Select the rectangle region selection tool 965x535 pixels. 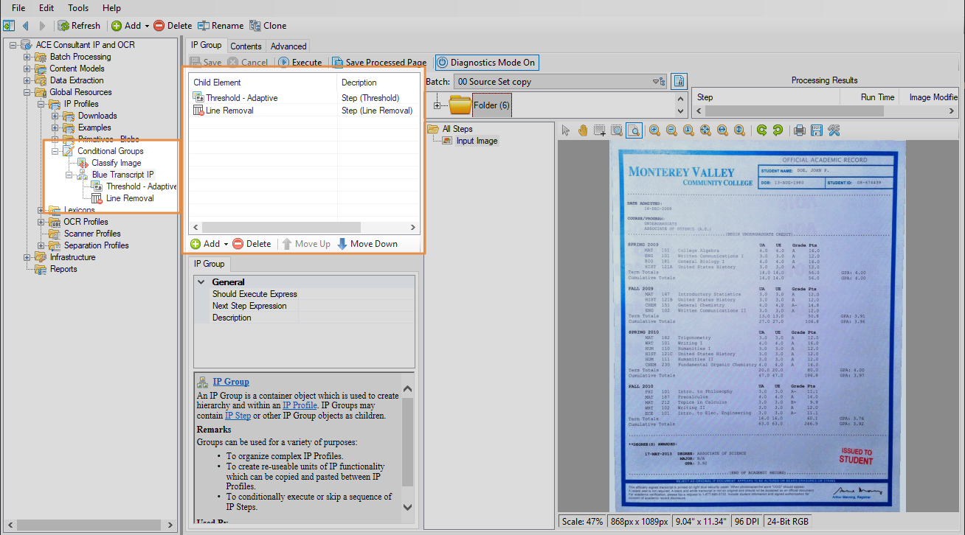600,130
